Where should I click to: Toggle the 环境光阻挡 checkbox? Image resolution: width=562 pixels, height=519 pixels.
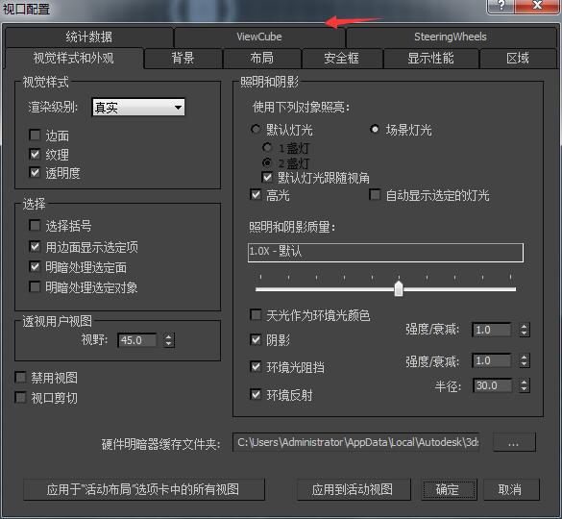tap(256, 366)
